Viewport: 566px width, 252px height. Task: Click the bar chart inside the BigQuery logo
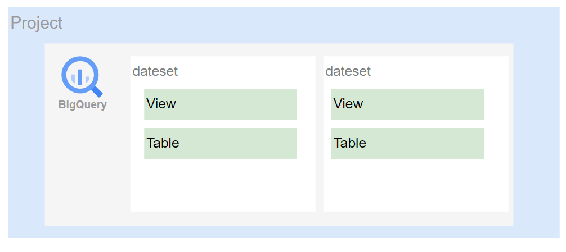tap(79, 76)
